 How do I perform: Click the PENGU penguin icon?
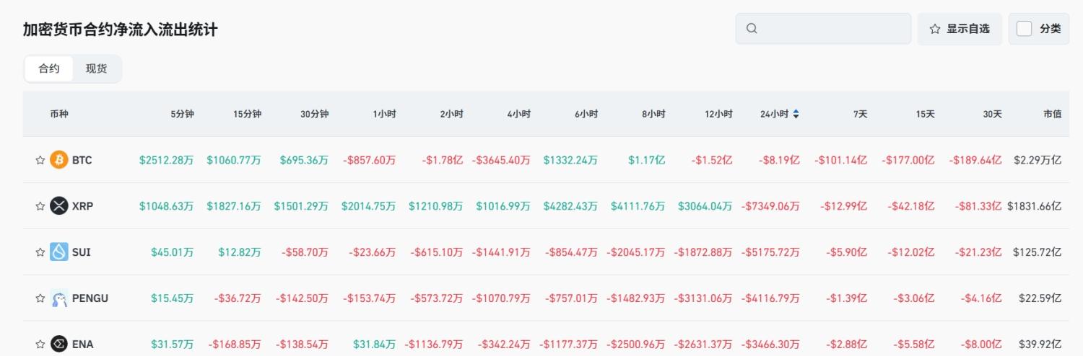pyautogui.click(x=59, y=298)
